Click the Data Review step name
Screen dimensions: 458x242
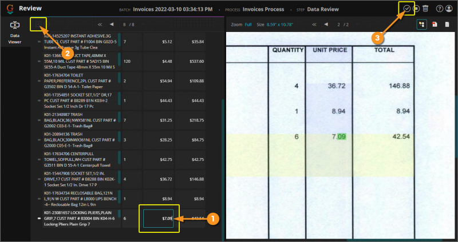coord(323,9)
